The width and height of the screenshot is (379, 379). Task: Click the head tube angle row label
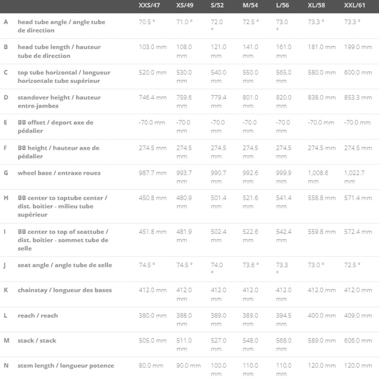click(x=62, y=26)
